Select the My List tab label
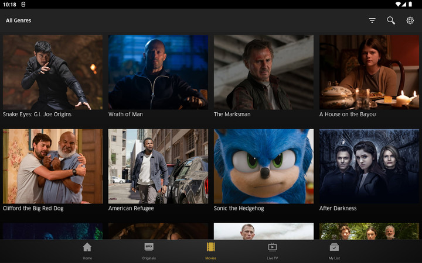The height and width of the screenshot is (263, 422). (334, 258)
